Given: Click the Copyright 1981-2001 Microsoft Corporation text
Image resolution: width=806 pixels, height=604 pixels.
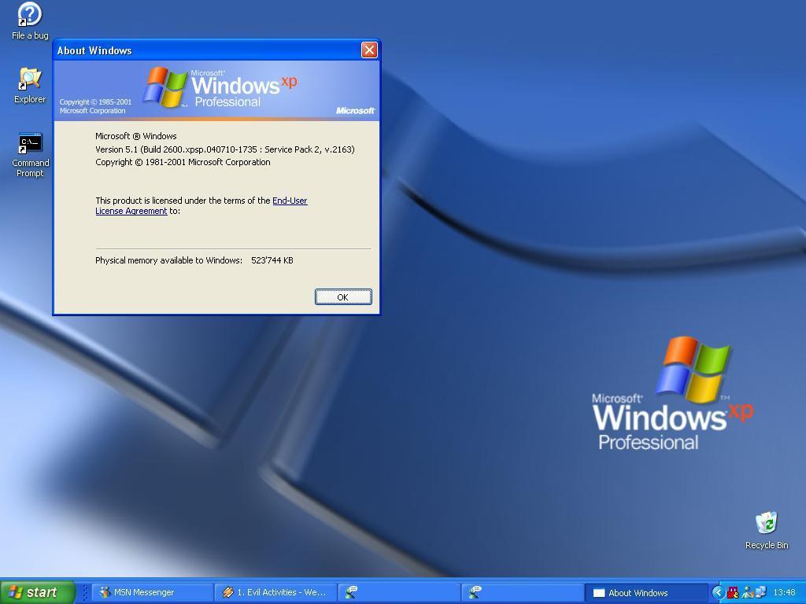Looking at the screenshot, I should point(183,162).
